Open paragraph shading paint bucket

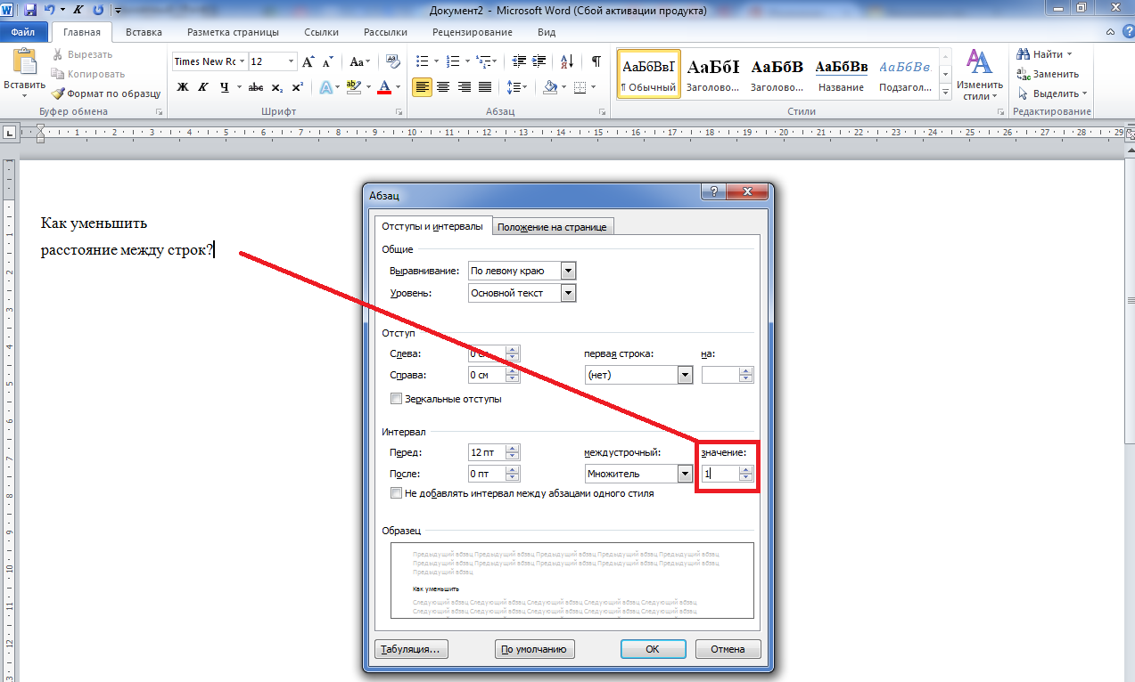pos(550,87)
